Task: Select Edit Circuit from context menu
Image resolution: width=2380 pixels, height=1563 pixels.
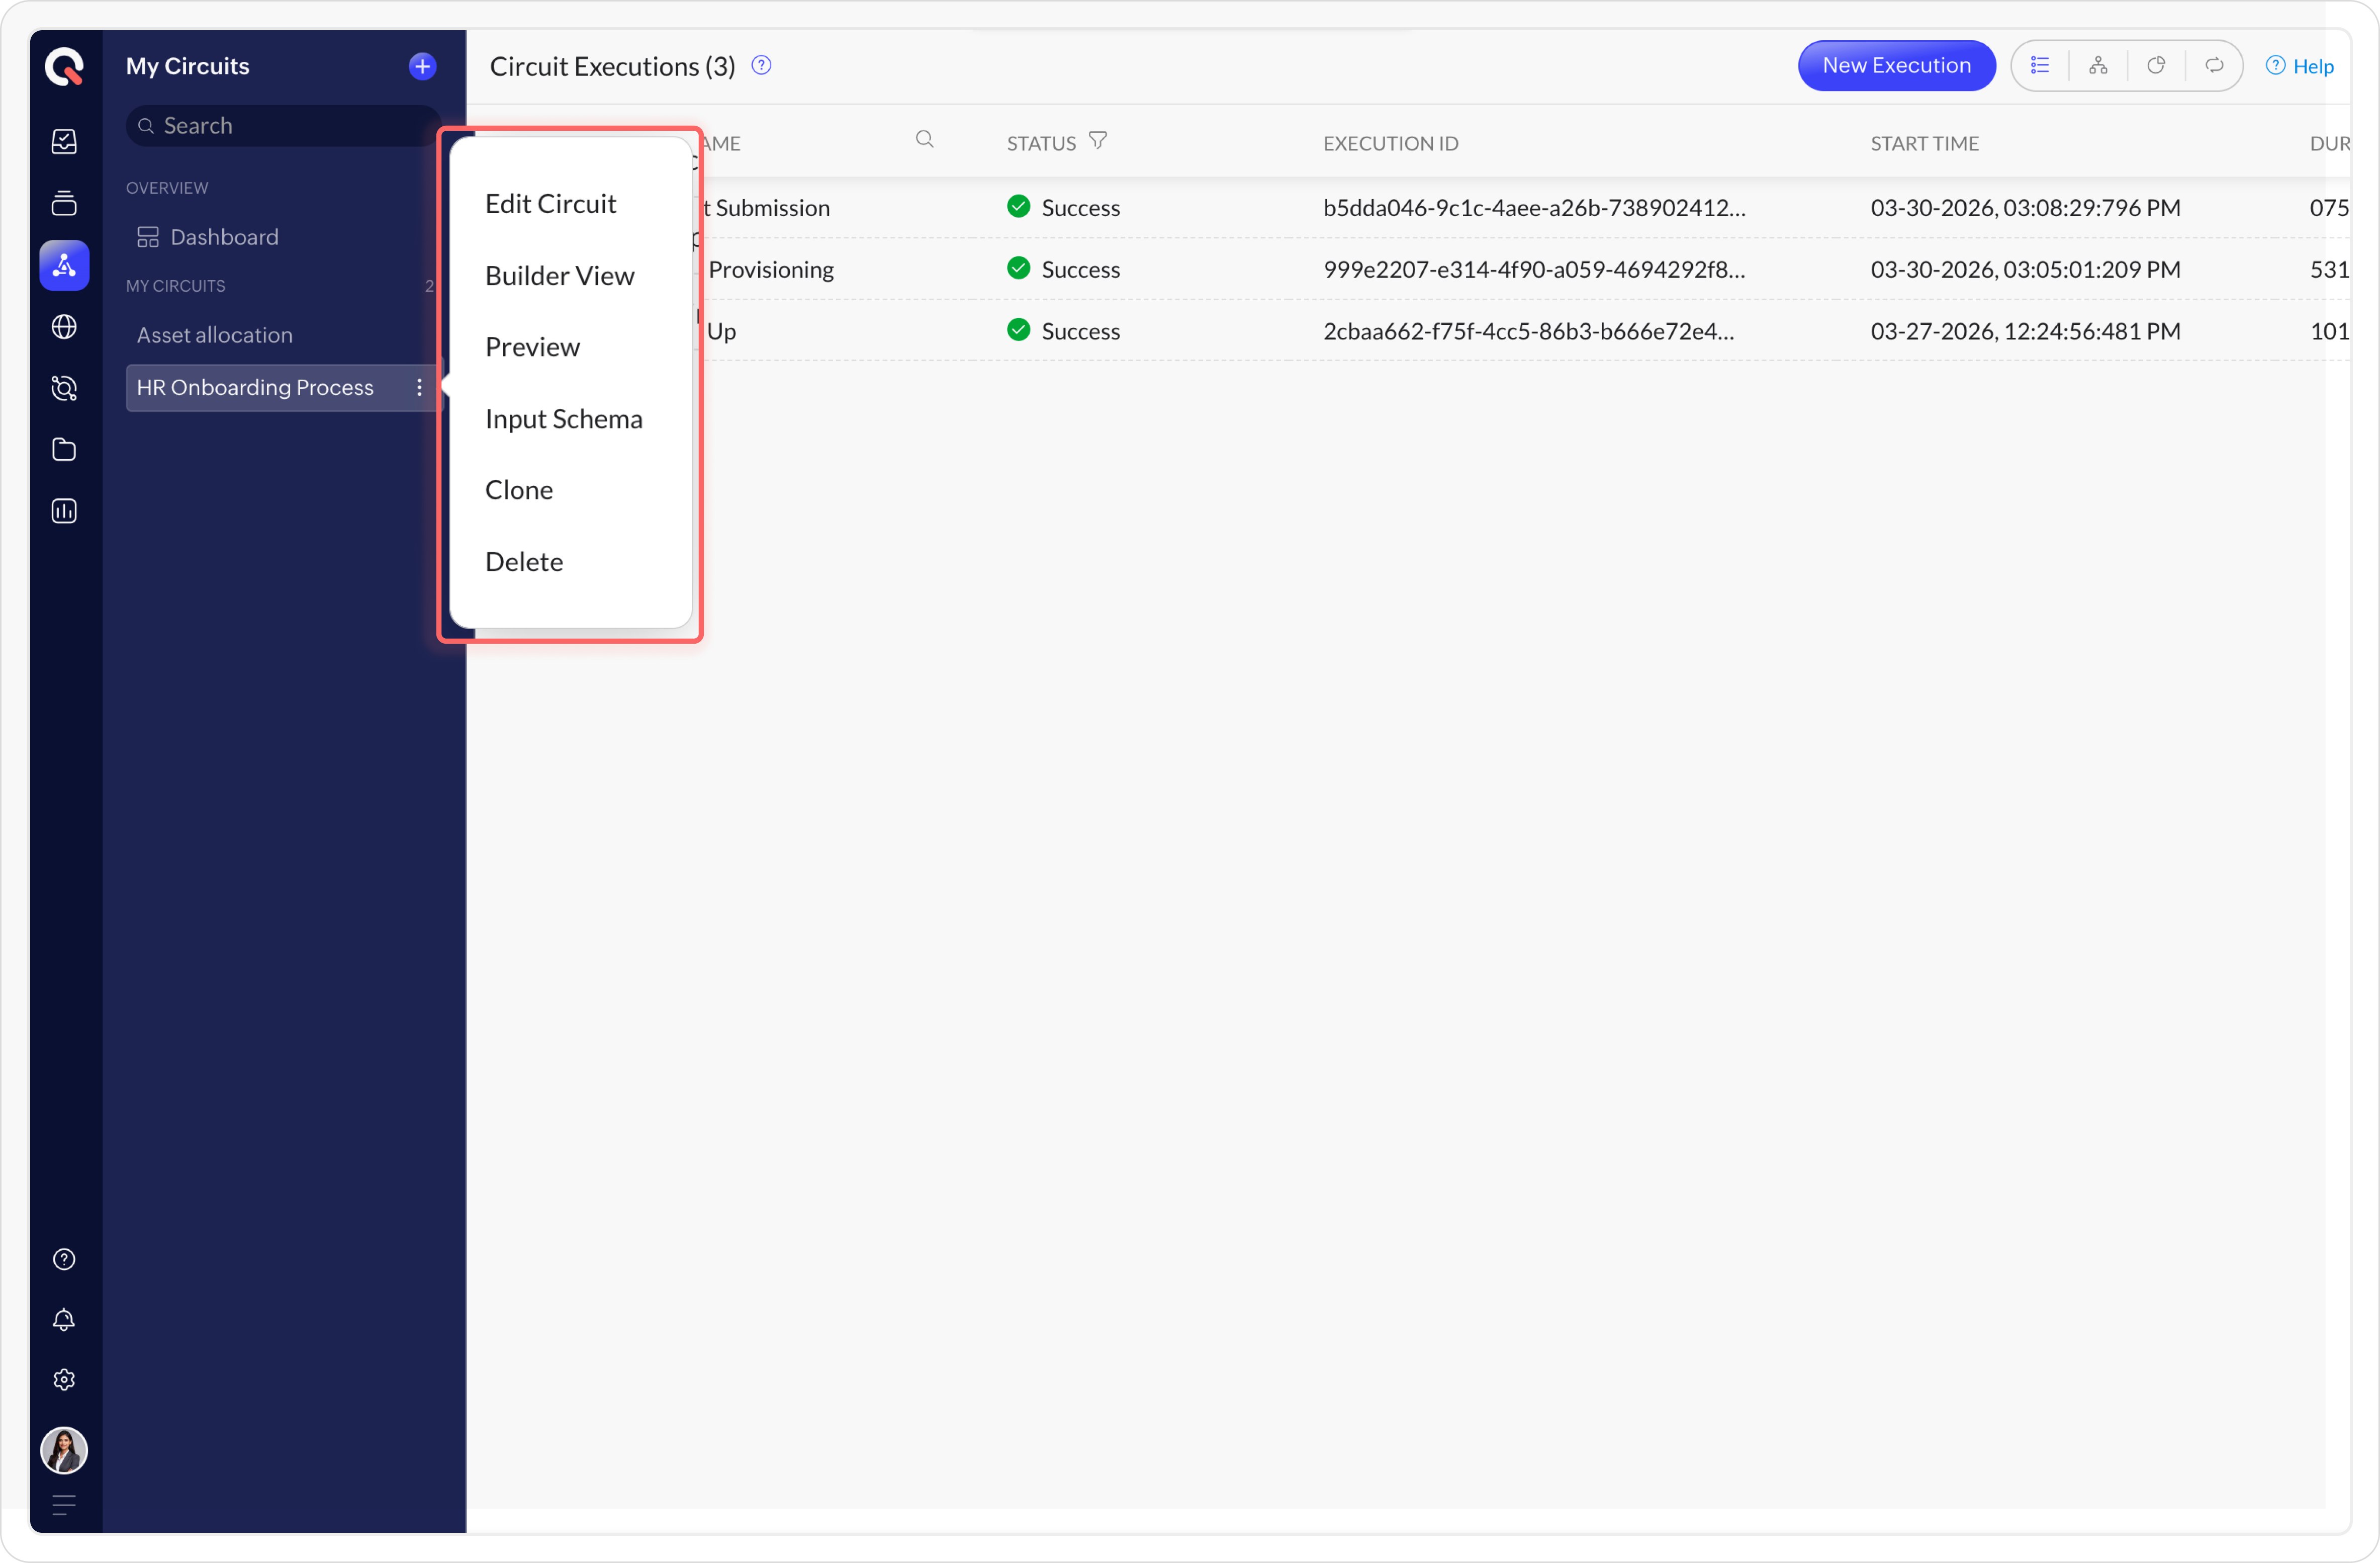Action: [x=550, y=204]
